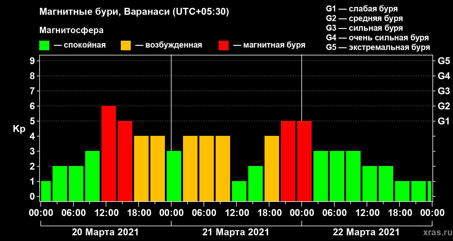Image resolution: width=453 pixels, height=241 pixels.
Task: Click the green Kp 1 bar on 21 Марта
Action: (239, 191)
